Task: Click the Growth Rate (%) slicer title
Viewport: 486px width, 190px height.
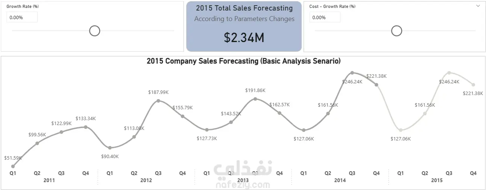Action: (23, 6)
